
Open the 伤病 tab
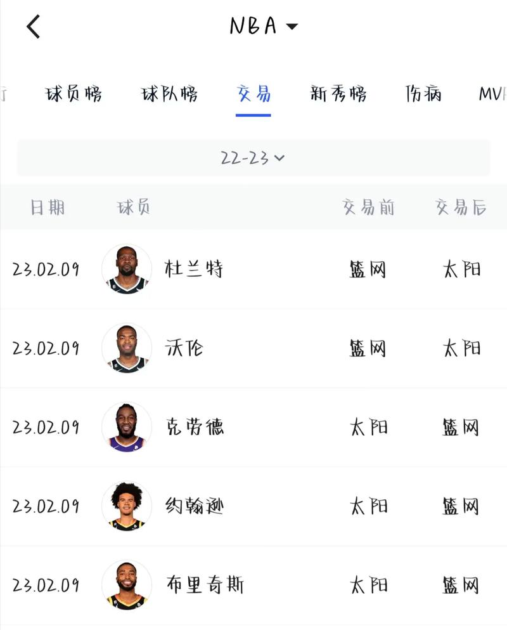point(423,95)
